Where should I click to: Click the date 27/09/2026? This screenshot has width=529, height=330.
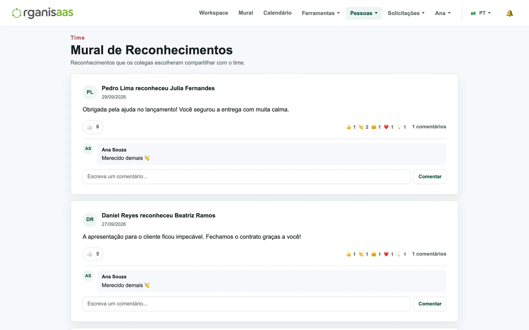[x=114, y=224]
